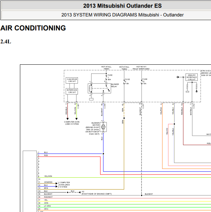Click "(RIGHT REAR OF ENGINE COMPT)" ground location
This screenshot has height=212, width=211.
point(97,194)
